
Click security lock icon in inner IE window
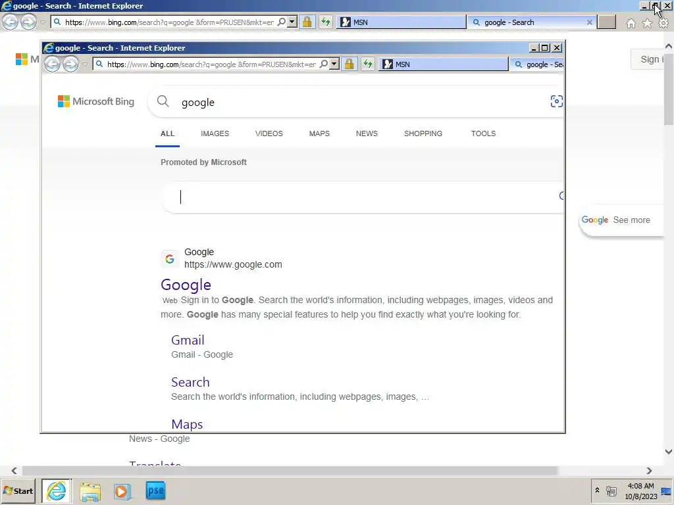coord(349,64)
